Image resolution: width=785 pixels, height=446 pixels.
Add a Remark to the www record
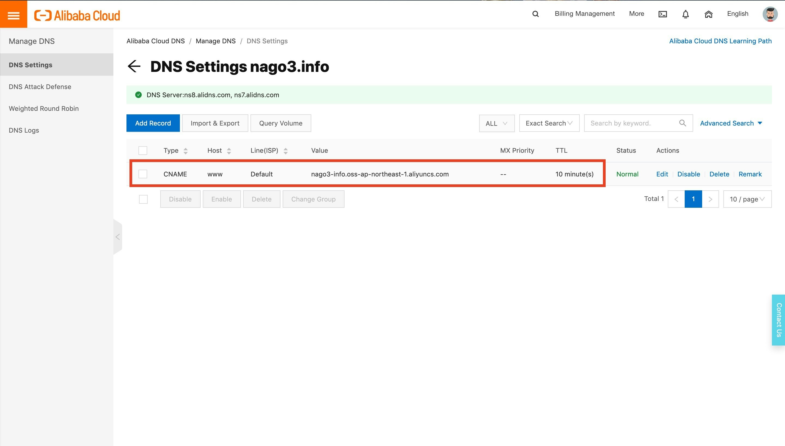click(750, 174)
